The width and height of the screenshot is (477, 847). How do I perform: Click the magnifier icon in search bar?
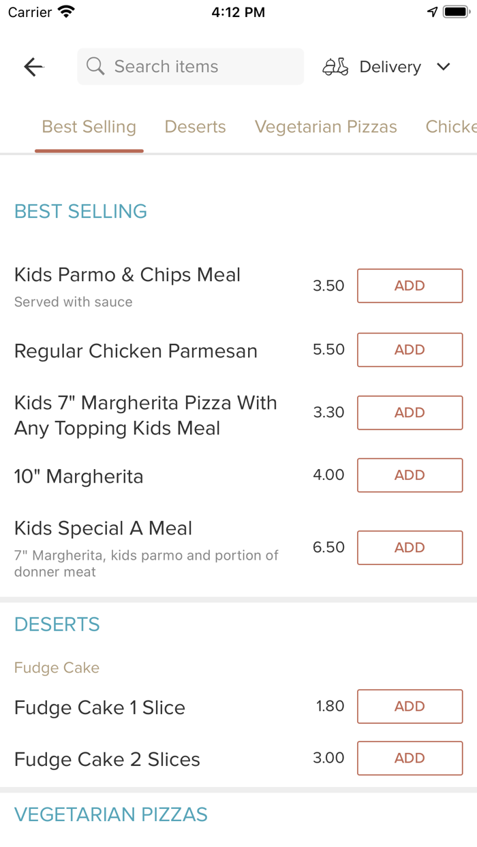coord(95,66)
